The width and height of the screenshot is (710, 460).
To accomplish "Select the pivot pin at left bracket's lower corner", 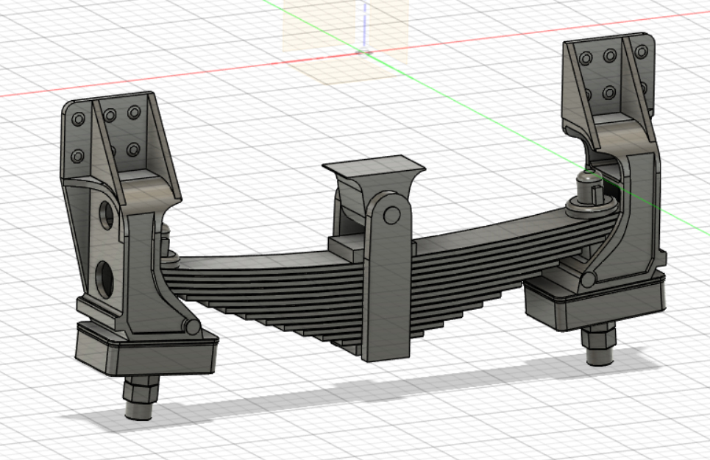I will 191,326.
